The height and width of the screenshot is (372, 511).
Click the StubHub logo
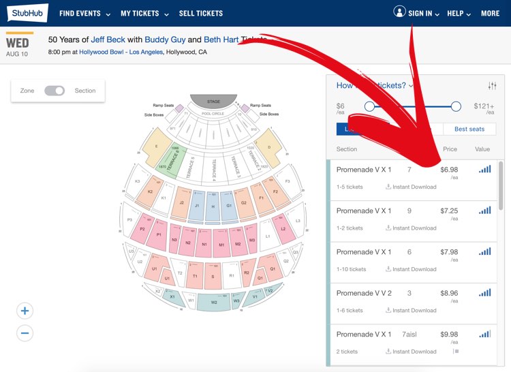[x=28, y=13]
